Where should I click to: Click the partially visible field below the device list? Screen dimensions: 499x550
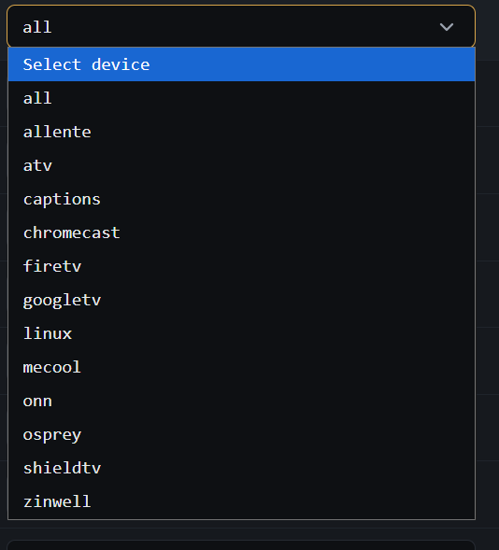pyautogui.click(x=241, y=545)
